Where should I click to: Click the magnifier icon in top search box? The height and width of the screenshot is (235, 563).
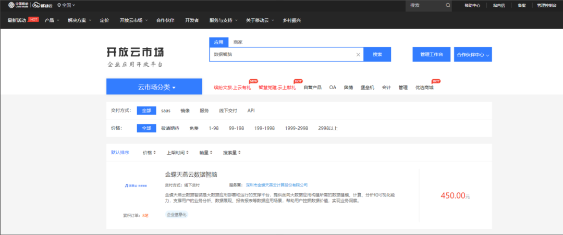click(x=448, y=5)
